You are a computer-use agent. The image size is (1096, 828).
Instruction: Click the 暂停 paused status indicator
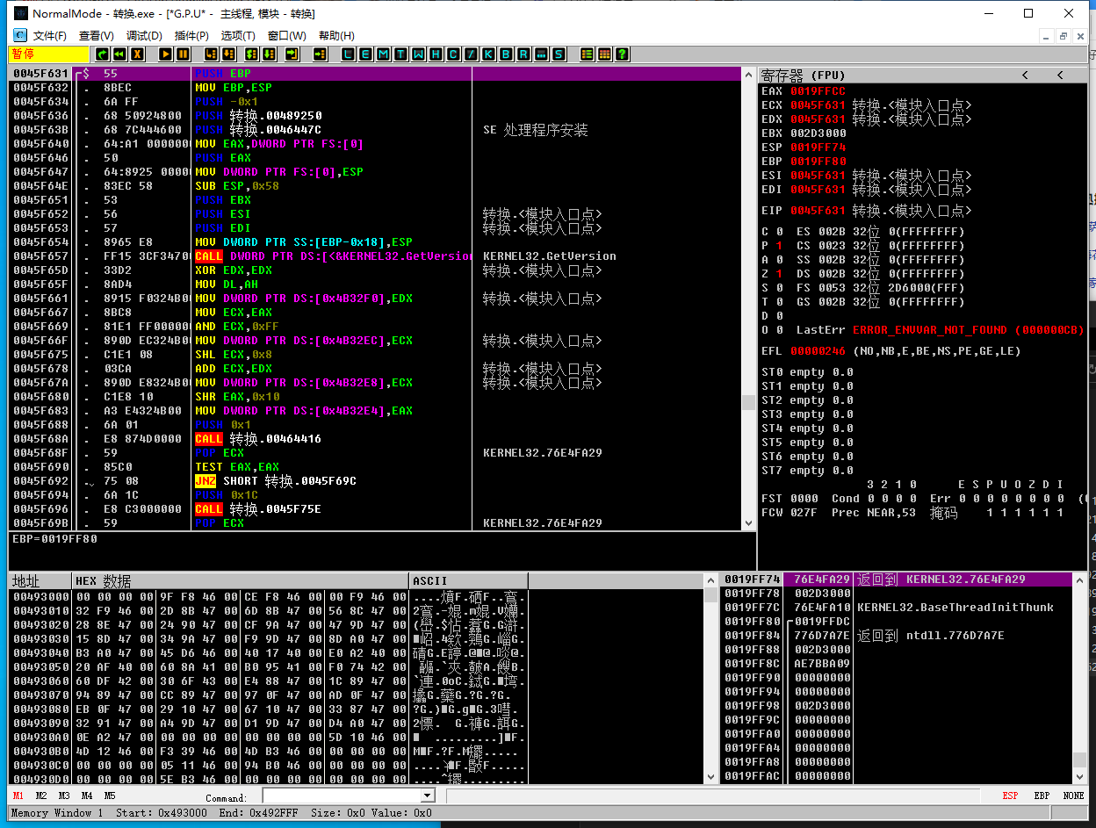click(49, 54)
